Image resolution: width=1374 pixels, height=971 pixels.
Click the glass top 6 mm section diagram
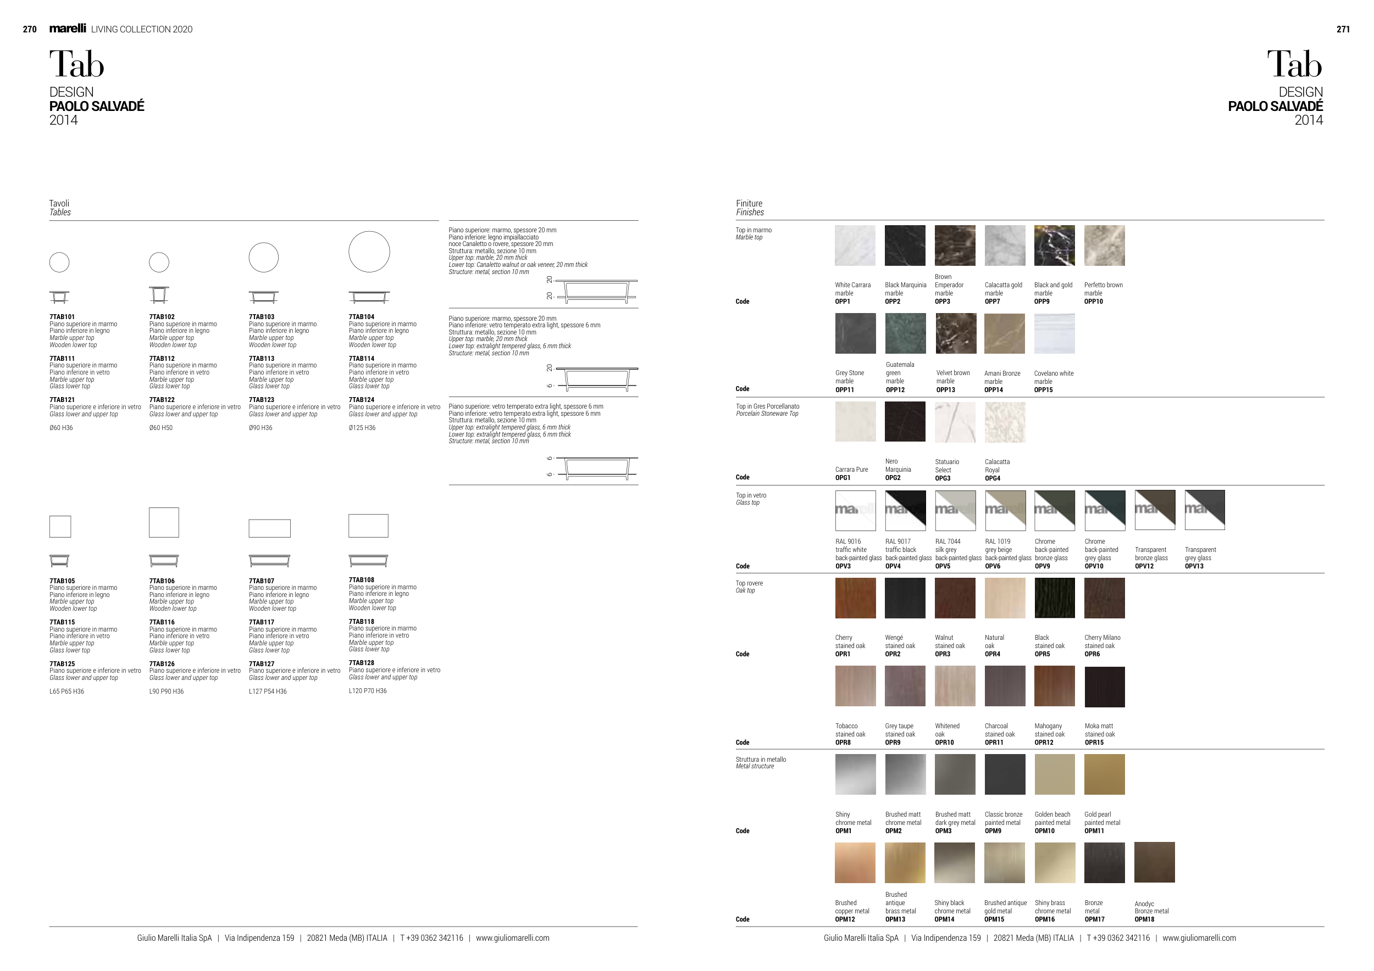(596, 467)
